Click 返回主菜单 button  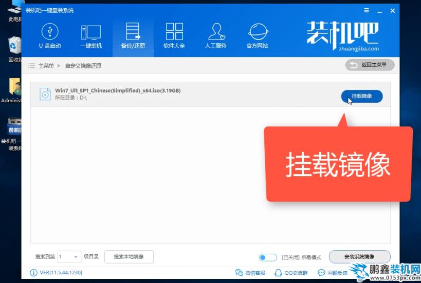tap(370, 65)
